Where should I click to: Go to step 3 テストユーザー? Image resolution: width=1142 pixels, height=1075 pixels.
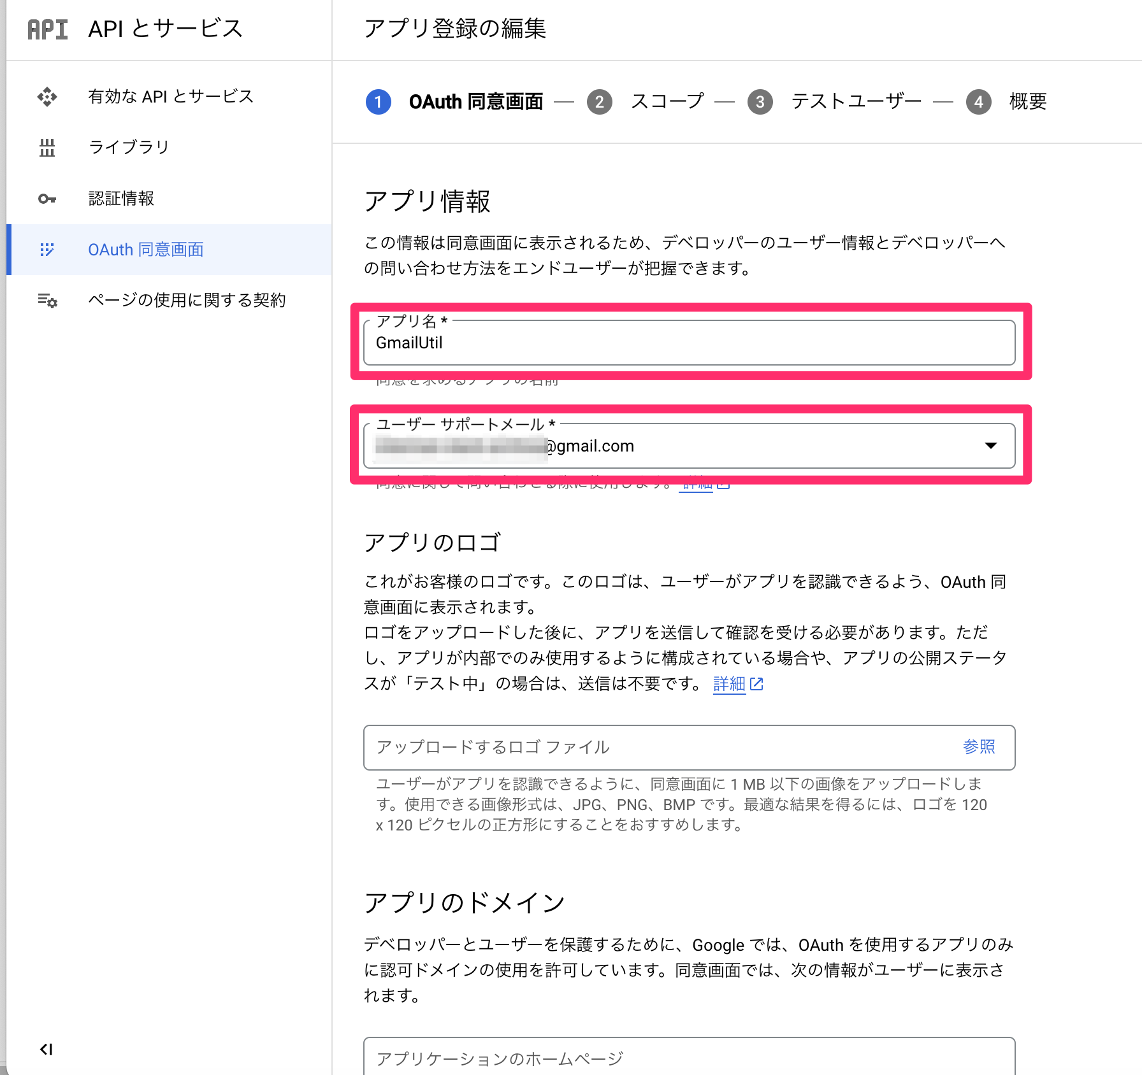(x=835, y=102)
